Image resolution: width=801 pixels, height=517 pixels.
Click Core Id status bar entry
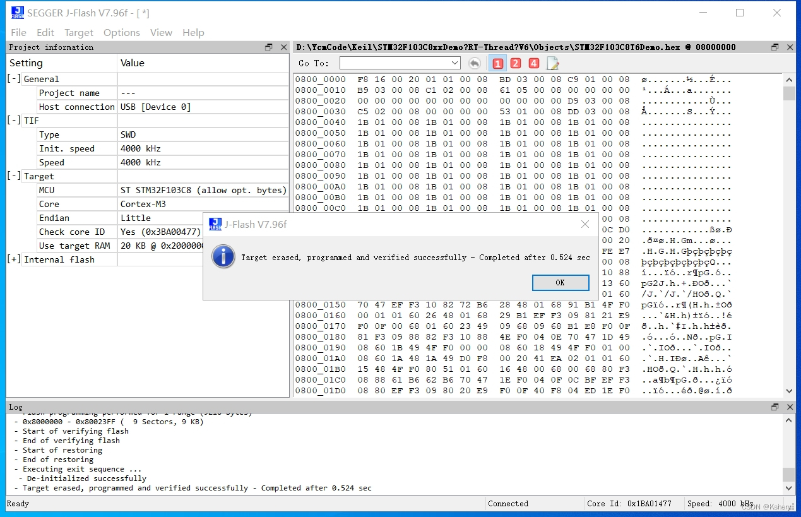click(x=629, y=504)
